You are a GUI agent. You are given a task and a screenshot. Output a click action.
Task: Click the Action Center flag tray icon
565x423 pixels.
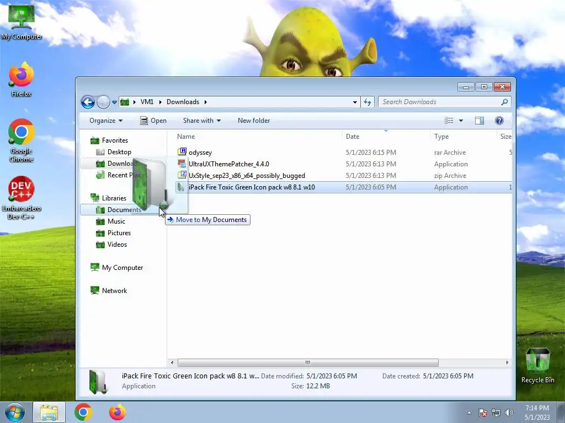click(483, 413)
